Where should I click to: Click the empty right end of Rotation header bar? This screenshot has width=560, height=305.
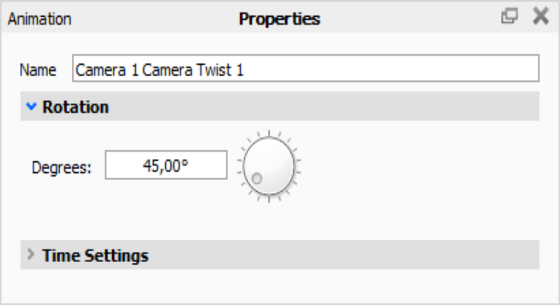pyautogui.click(x=500, y=107)
